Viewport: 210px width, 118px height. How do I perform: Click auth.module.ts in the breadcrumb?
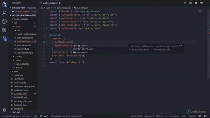pos(64,8)
